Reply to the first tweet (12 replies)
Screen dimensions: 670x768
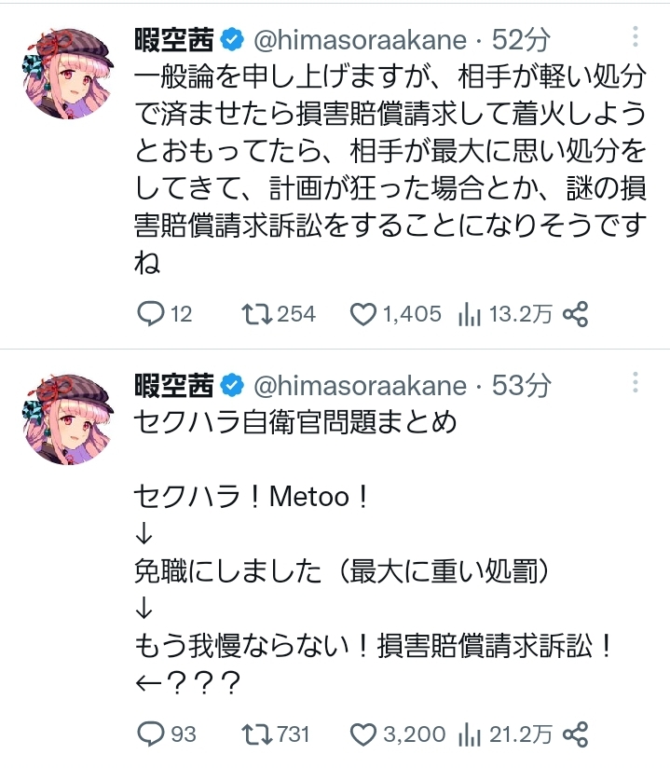tap(150, 314)
